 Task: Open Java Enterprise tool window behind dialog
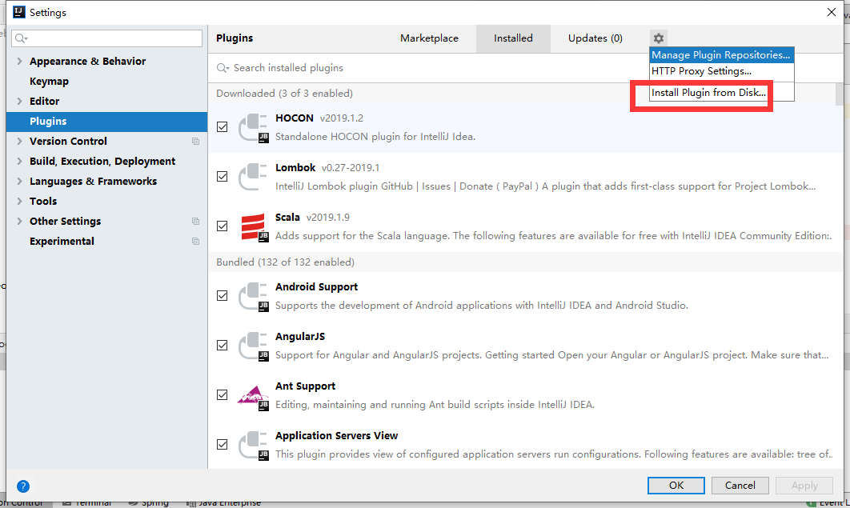(223, 503)
